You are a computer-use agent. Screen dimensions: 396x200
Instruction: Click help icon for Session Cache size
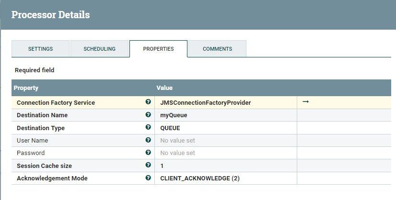point(148,165)
